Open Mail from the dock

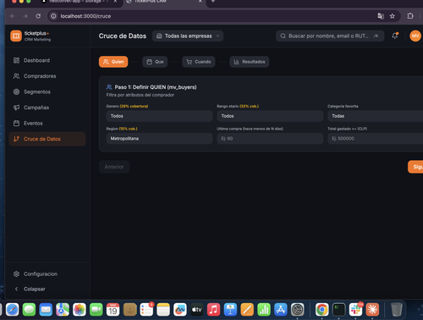[x=46, y=310]
